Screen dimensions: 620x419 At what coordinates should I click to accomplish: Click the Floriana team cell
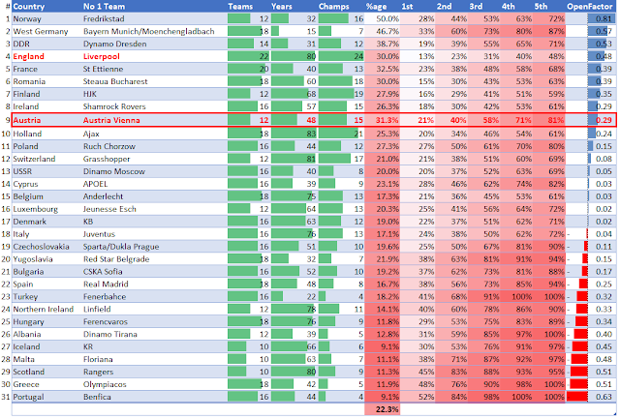(98, 360)
